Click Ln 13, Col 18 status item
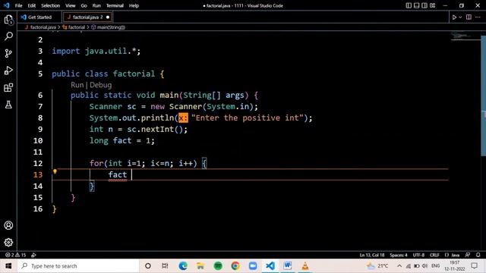The height and width of the screenshot is (273, 486). 372,255
